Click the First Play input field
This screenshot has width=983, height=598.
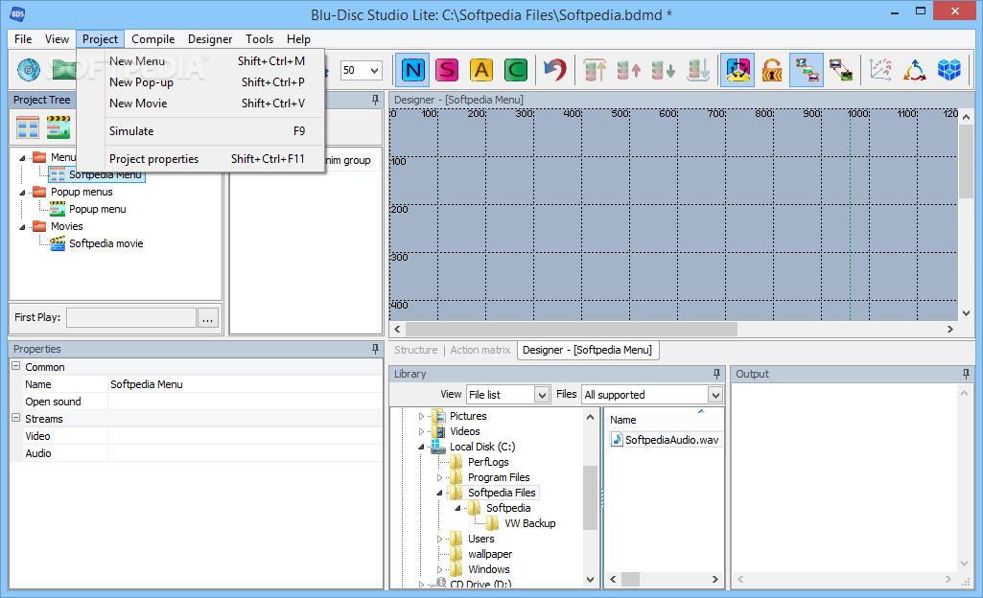click(x=131, y=317)
